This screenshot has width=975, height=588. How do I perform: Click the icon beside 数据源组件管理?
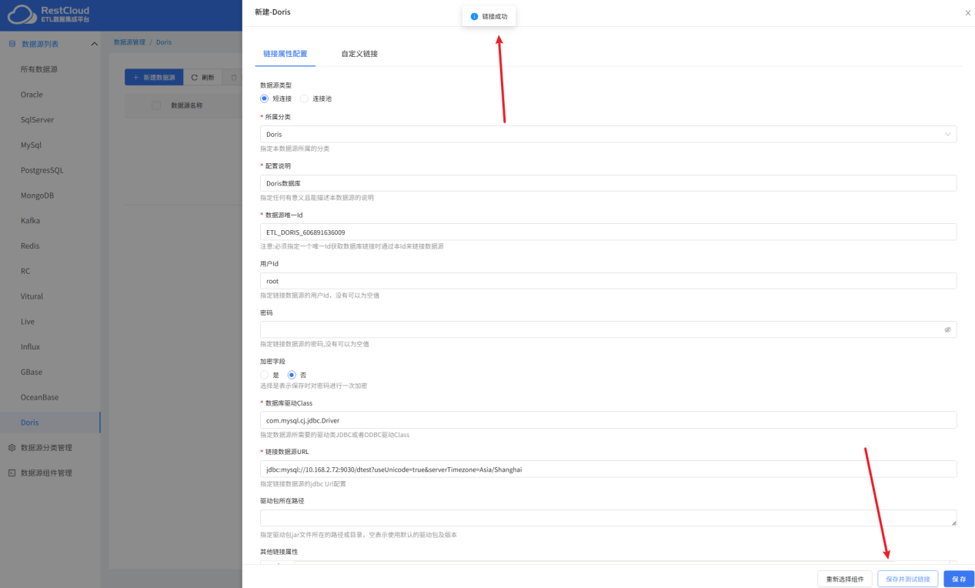coord(12,473)
